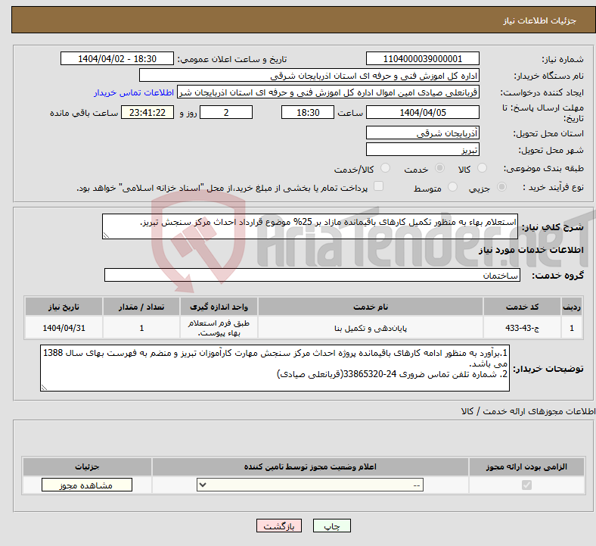Click need date cell 1404/04/31
Viewport: 596px width, 546px height.
(x=64, y=328)
